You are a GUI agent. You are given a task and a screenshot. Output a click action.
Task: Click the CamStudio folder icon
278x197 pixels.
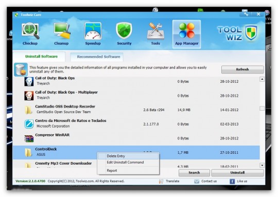point(28,110)
